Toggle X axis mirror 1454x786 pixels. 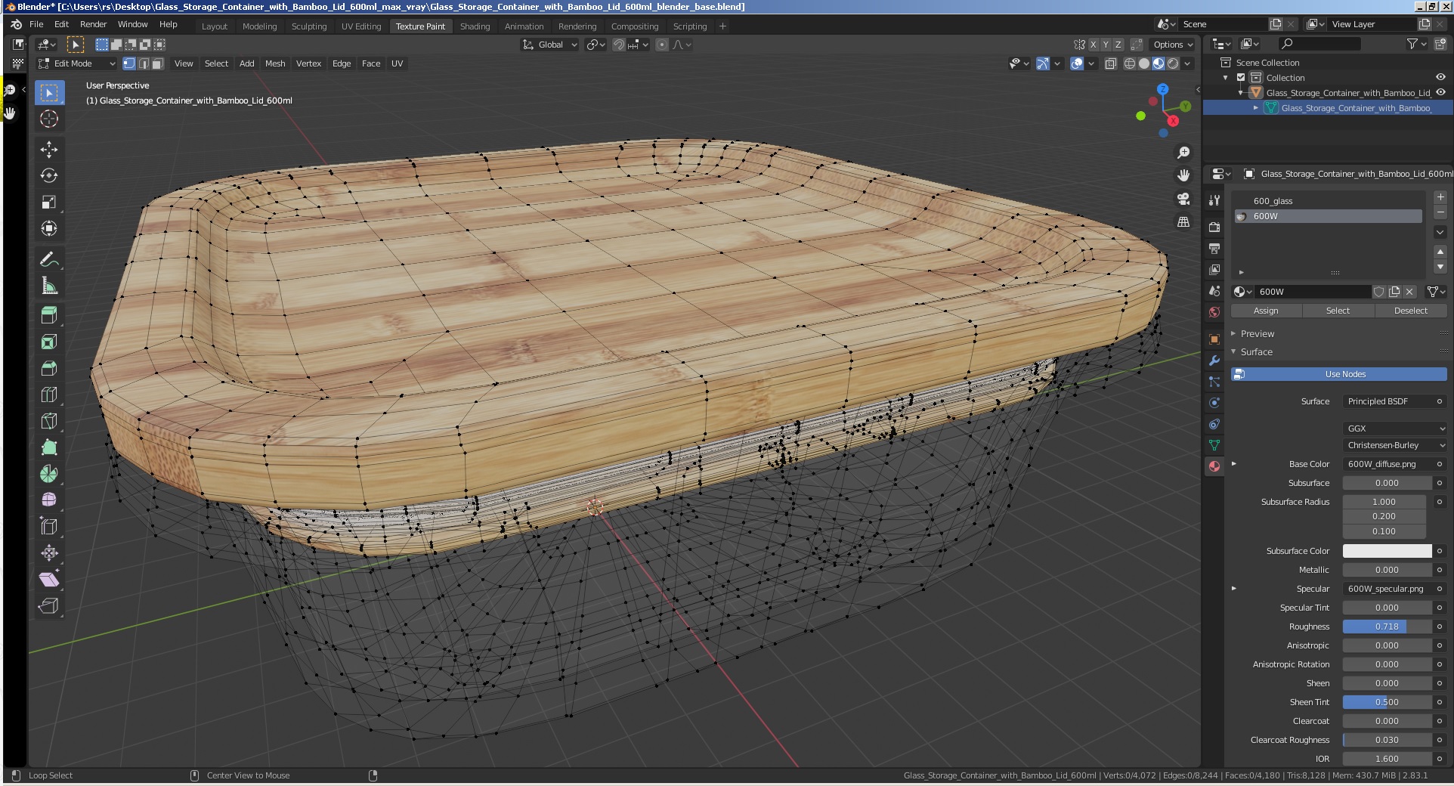1093,45
